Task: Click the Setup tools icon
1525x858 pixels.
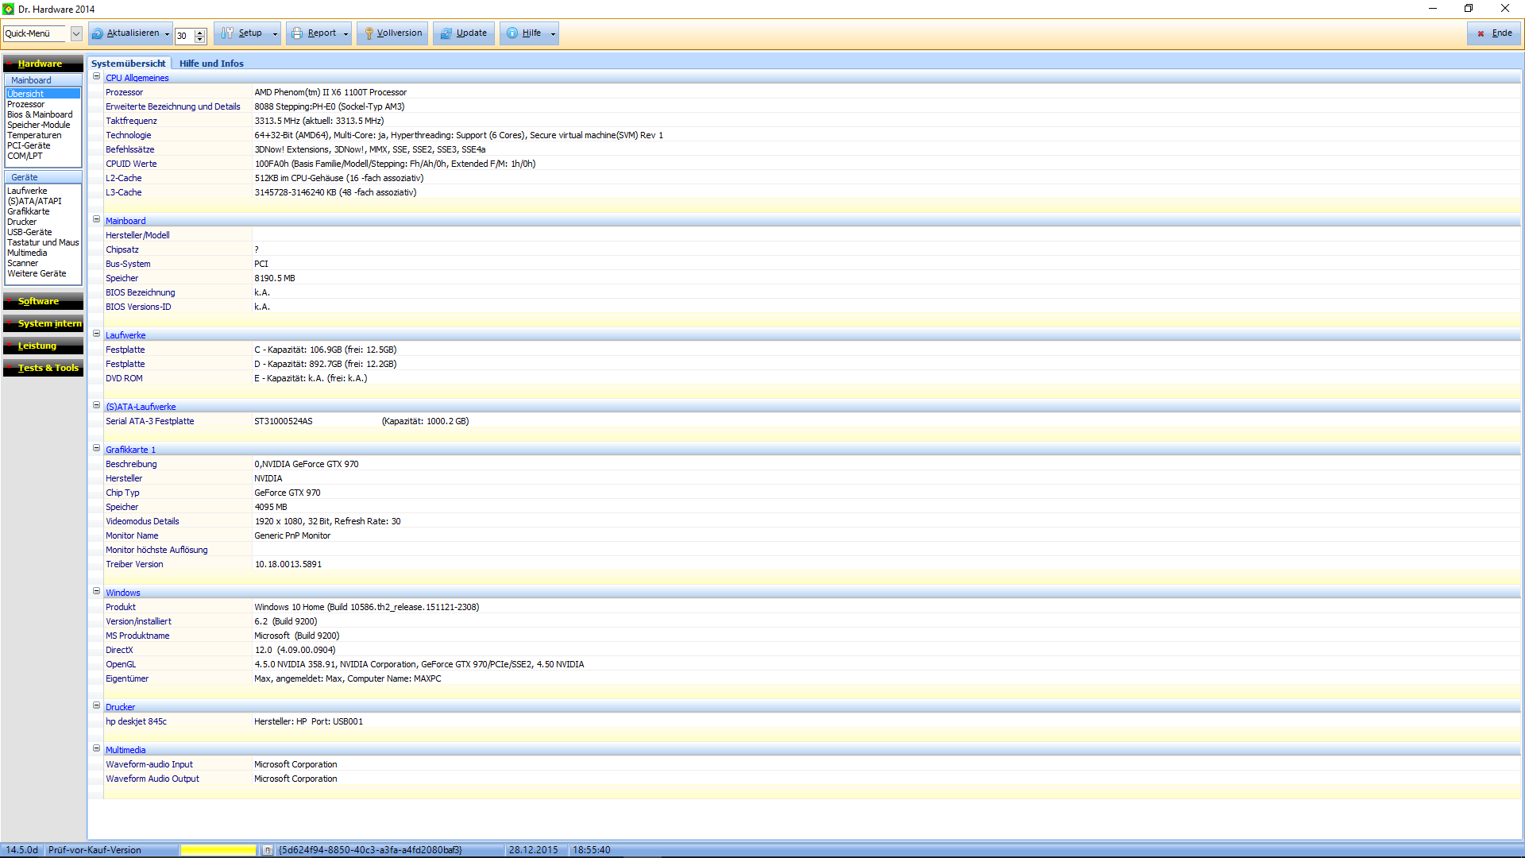Action: (228, 33)
